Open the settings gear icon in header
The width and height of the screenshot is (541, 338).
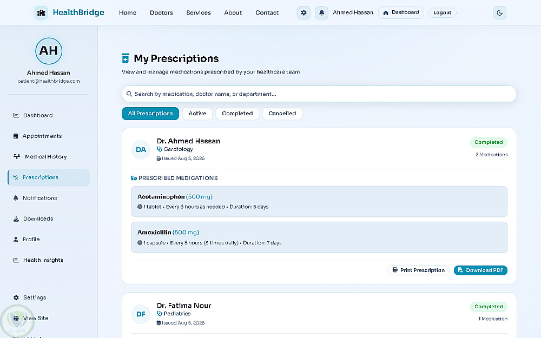click(x=304, y=13)
